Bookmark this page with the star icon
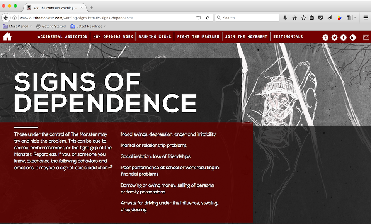Image resolution: width=371 pixels, height=224 pixels. point(304,18)
